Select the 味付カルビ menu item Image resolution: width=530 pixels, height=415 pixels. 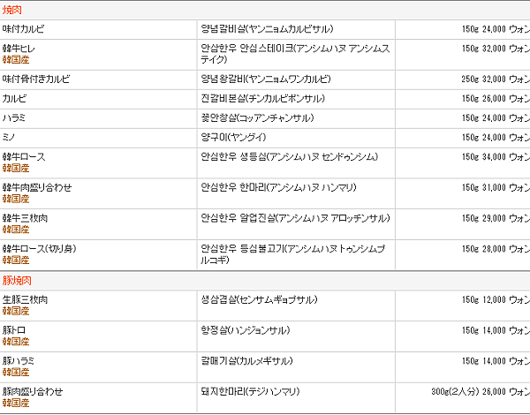coord(23,29)
